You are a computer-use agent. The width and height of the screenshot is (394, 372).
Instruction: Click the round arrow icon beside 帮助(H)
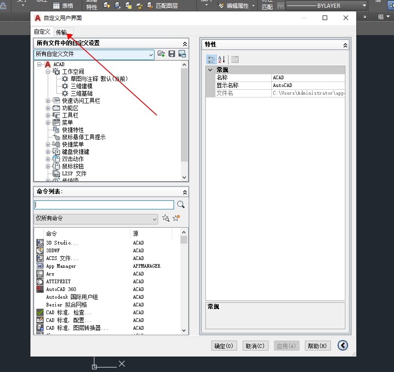tap(343, 346)
